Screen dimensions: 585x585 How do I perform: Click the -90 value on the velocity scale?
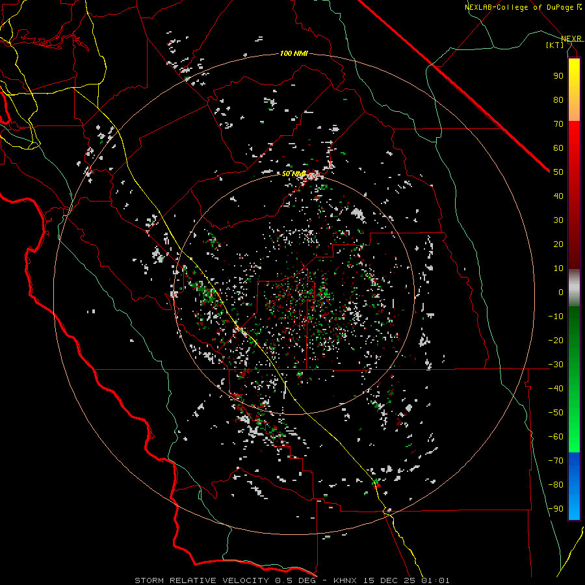click(x=556, y=509)
